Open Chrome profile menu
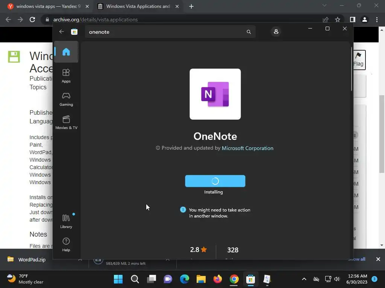This screenshot has height=288, width=385. pos(365,19)
